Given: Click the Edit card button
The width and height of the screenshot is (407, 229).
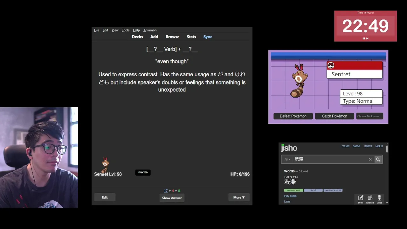Looking at the screenshot, I should (x=105, y=198).
